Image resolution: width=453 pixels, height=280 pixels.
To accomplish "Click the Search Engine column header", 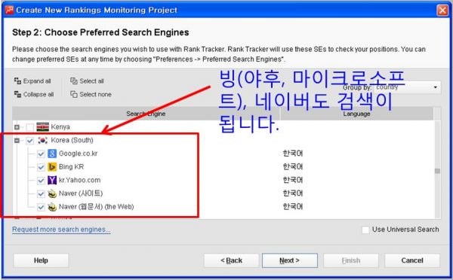I will tap(146, 114).
